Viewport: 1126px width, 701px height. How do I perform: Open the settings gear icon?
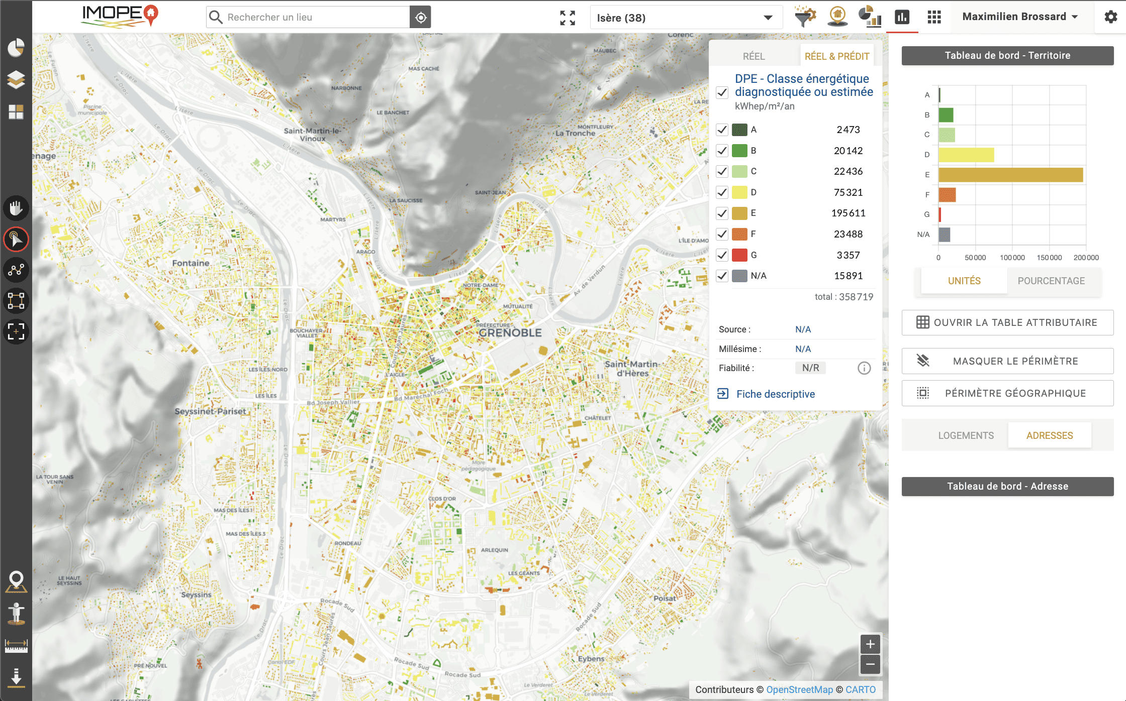tap(1110, 17)
